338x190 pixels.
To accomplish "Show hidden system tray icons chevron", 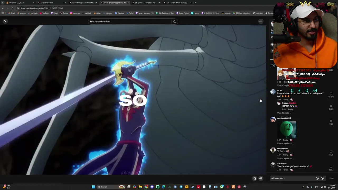I will coord(303,187).
